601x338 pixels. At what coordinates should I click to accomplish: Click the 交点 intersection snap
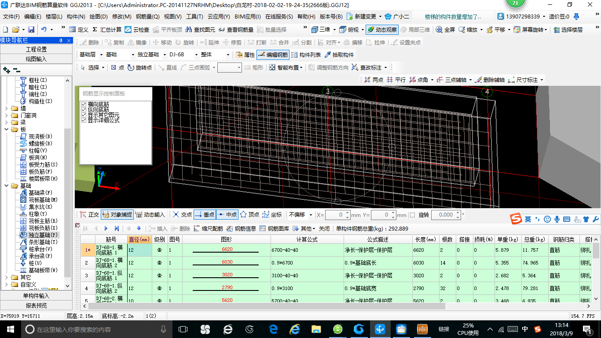(182, 214)
